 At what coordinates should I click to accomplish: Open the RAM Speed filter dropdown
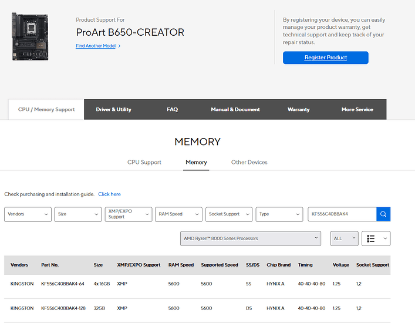coord(179,214)
